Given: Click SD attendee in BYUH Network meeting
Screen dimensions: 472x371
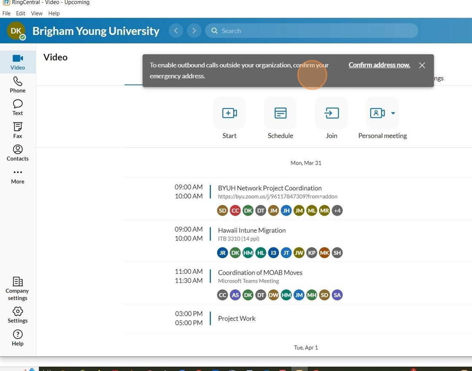Looking at the screenshot, I should tap(223, 211).
